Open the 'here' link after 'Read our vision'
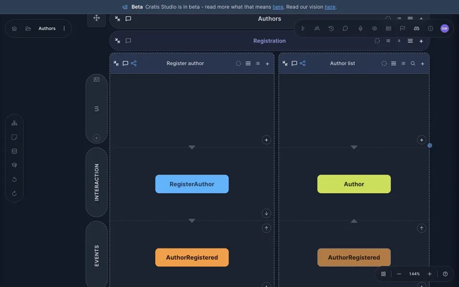The width and height of the screenshot is (459, 287). coord(330,7)
